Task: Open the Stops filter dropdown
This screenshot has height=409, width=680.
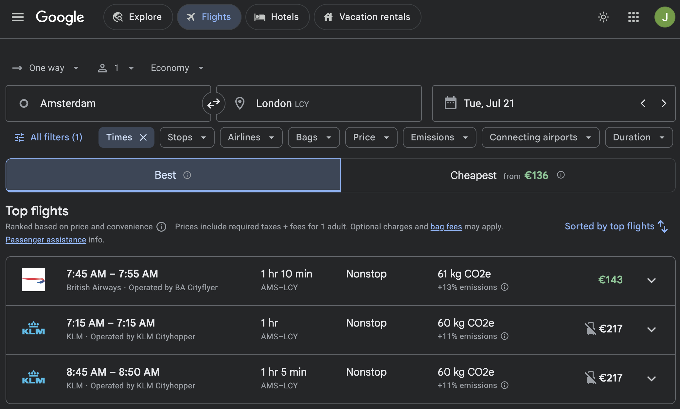Action: [187, 137]
